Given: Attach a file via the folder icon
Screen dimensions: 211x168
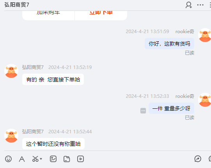Looking at the screenshot, I should [67, 159].
